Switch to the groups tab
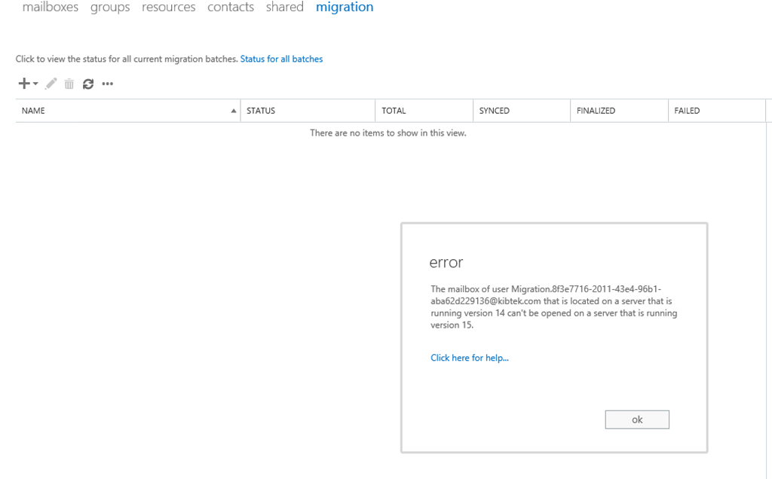 [110, 7]
